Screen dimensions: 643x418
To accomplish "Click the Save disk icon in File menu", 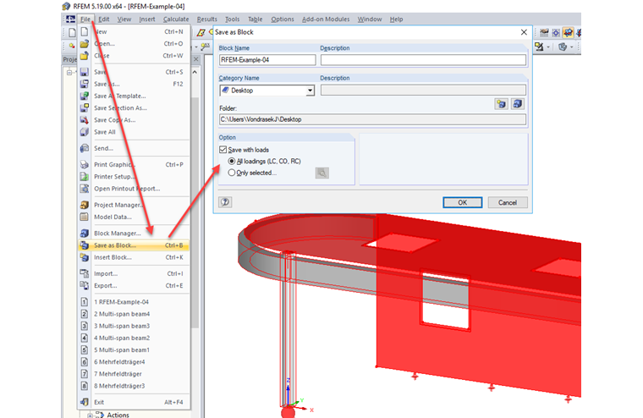I will point(85,72).
